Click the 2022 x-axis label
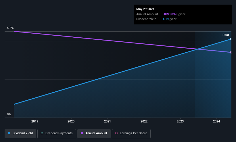Image resolution: width=236 pixels, height=142 pixels. pos(144,121)
